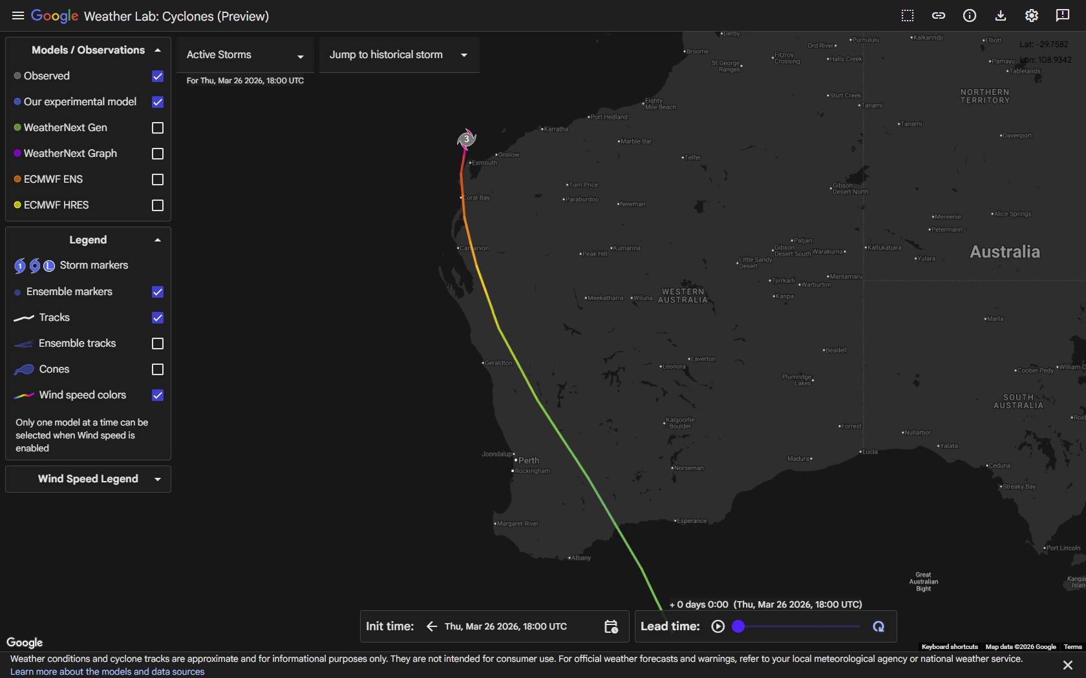Click the Ceduna map label
This screenshot has width=1086, height=678.
coord(999,466)
